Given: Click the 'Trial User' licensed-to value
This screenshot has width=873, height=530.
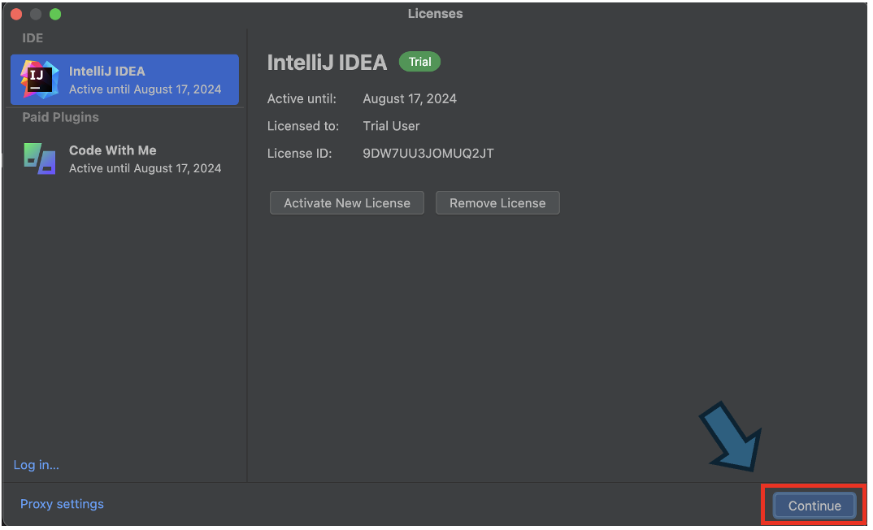Looking at the screenshot, I should click(392, 126).
